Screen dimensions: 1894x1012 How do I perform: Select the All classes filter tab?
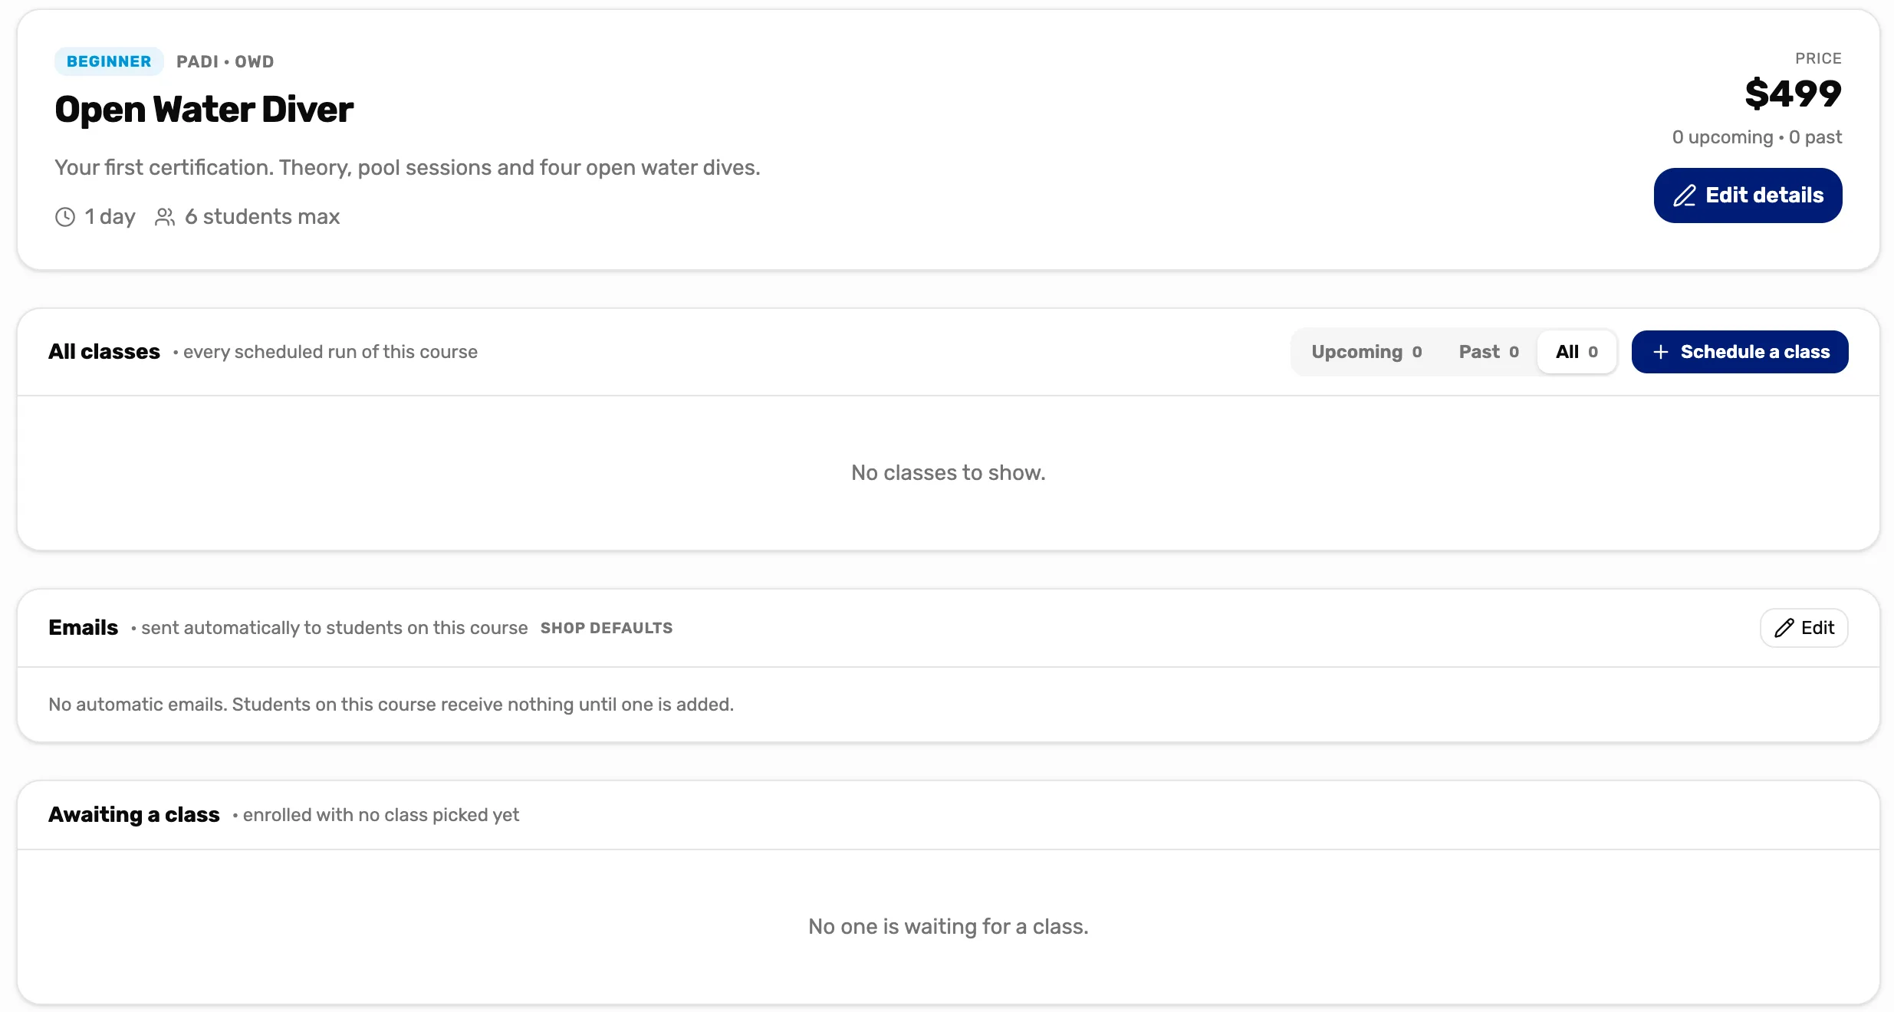1577,352
